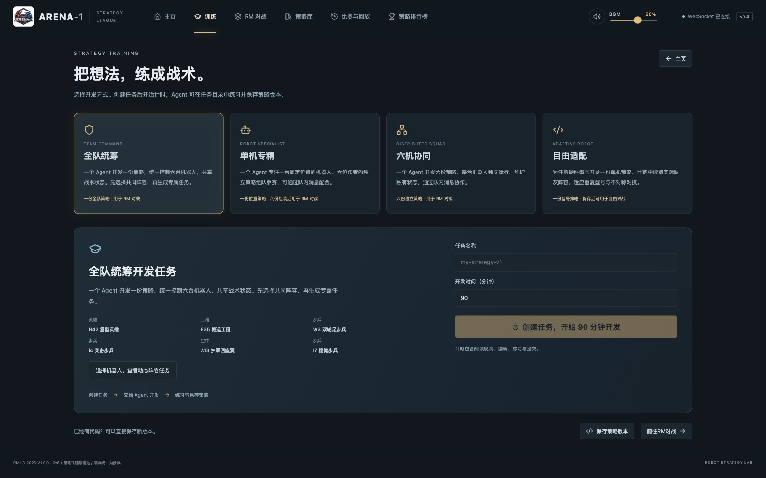This screenshot has width=766, height=478.
Task: Select the 单机专精 development mode card
Action: click(305, 163)
